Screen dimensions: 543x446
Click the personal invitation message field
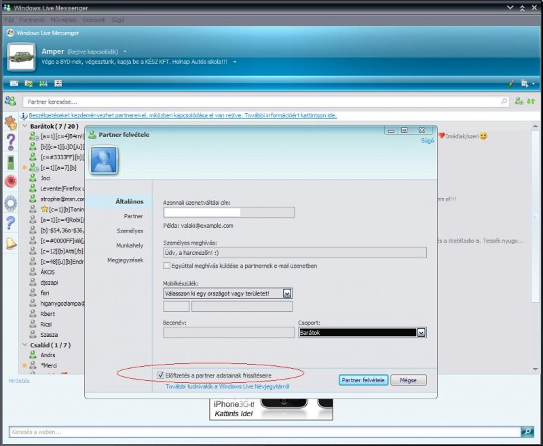[x=295, y=253]
